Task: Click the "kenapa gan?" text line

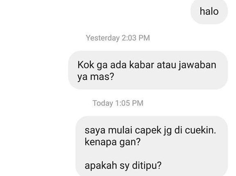Action: click(x=112, y=142)
